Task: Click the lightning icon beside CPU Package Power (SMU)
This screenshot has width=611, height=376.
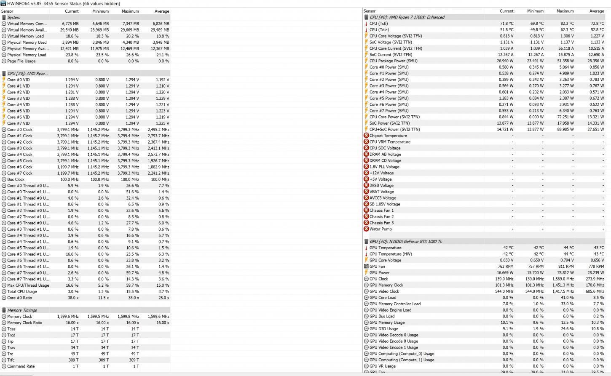Action: click(x=366, y=61)
